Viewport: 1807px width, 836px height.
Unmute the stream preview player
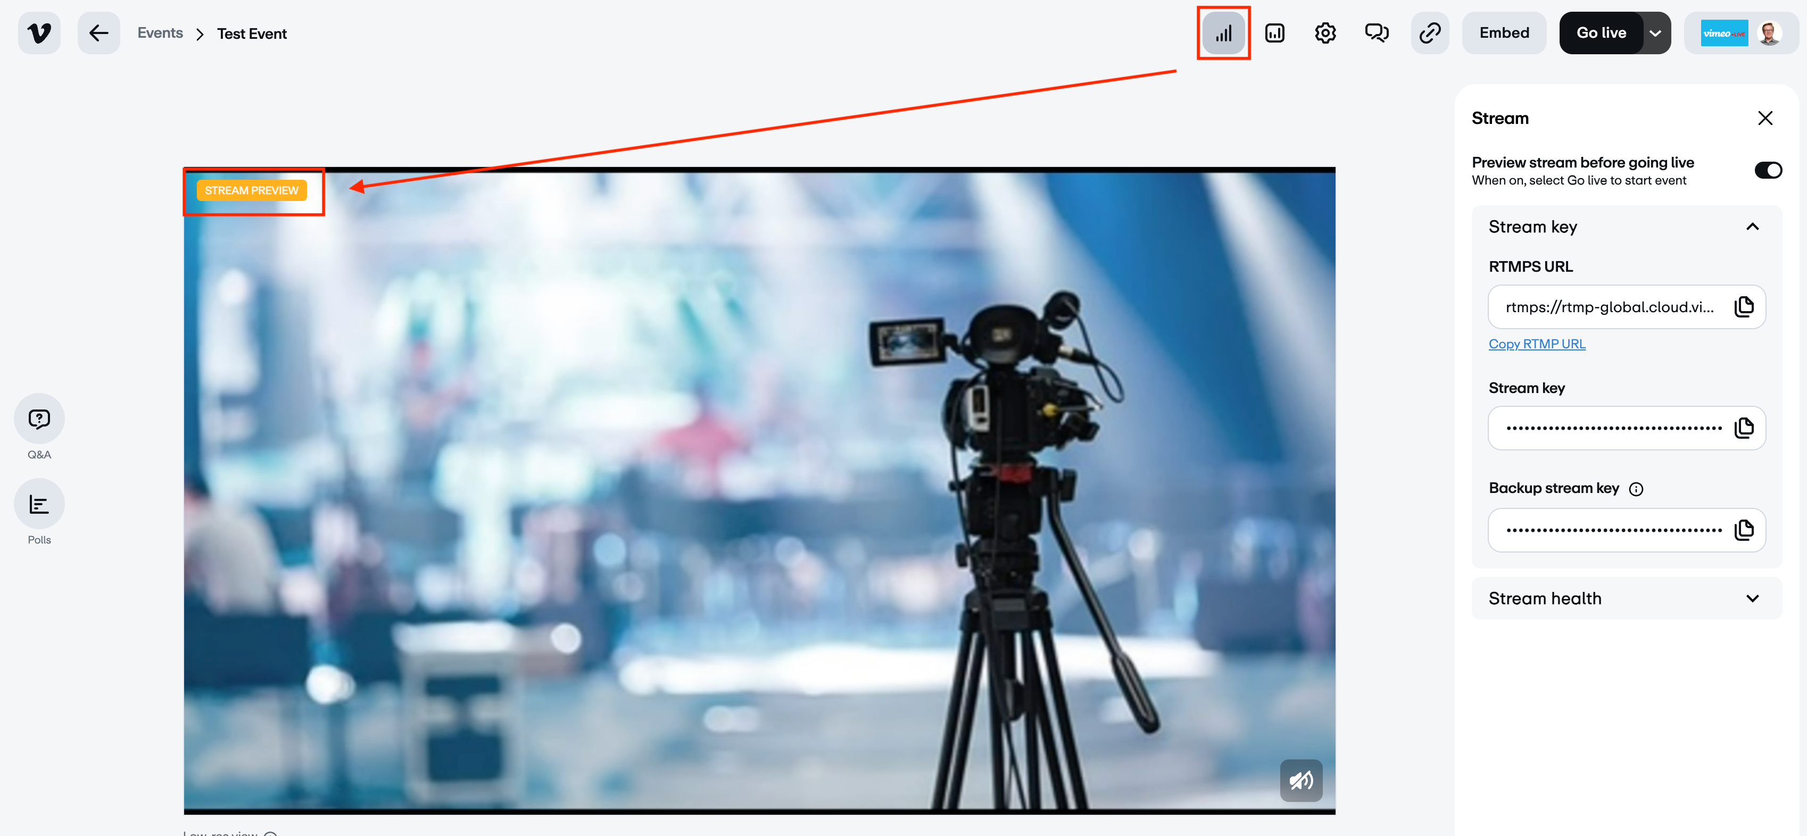pyautogui.click(x=1301, y=780)
